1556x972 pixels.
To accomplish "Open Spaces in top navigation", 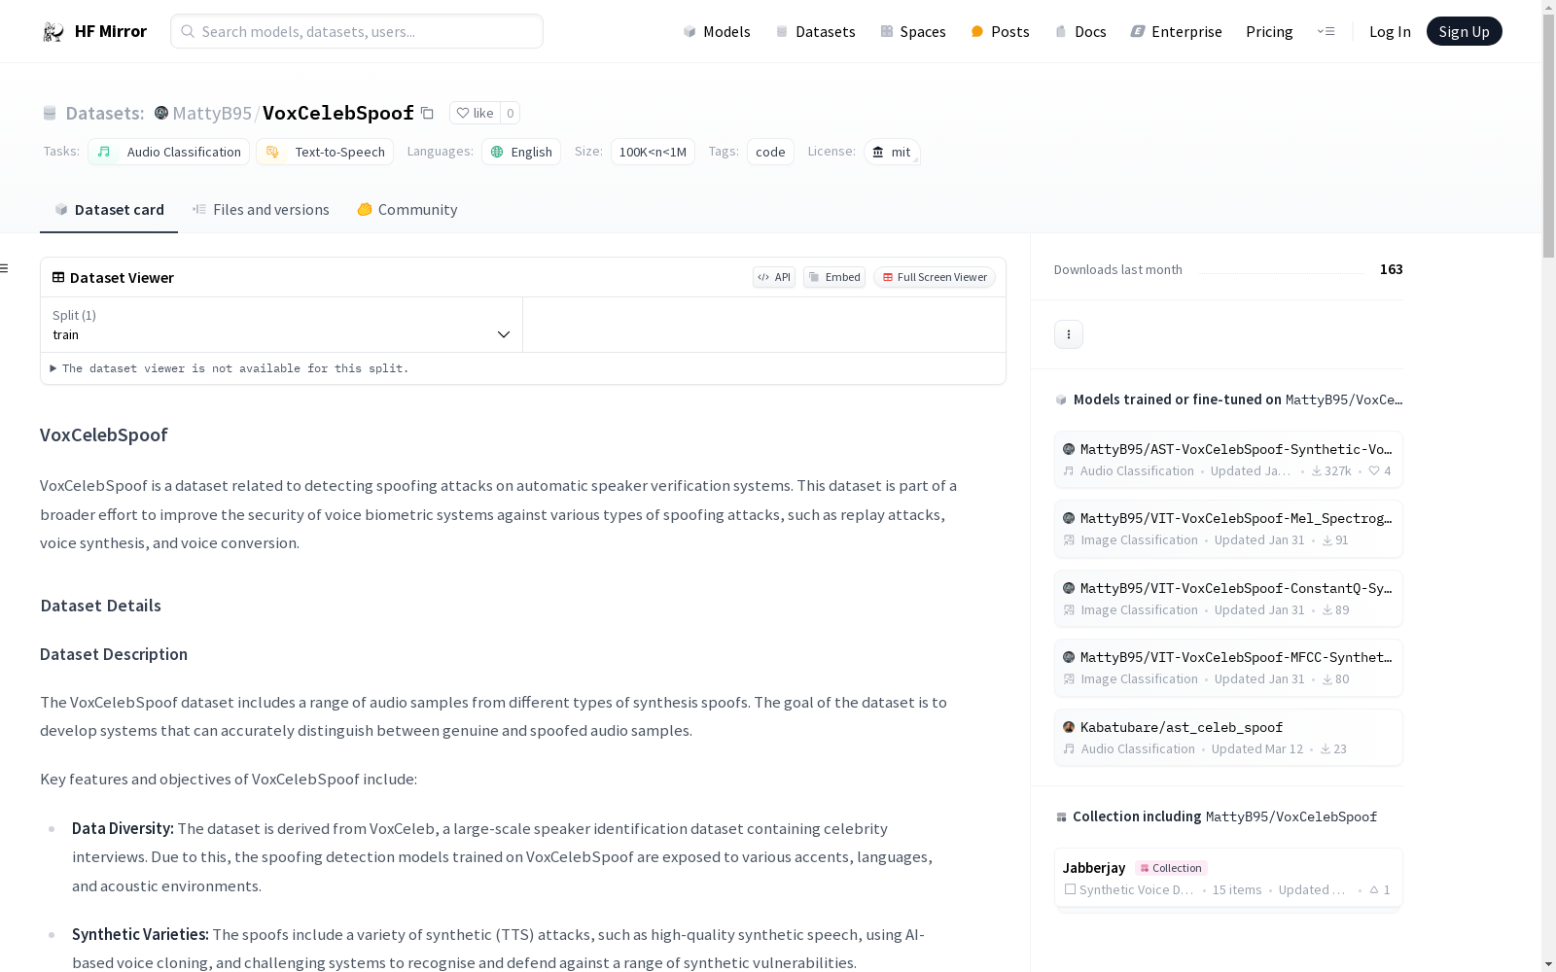I will 913,32.
